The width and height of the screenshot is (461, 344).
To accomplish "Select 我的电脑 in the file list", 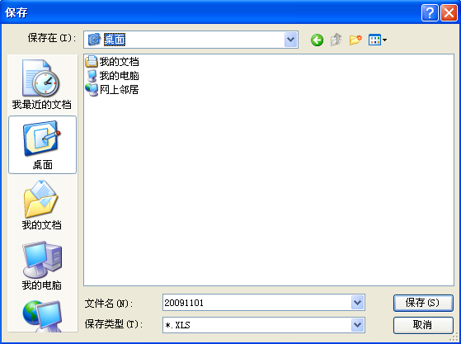I will pos(112,76).
